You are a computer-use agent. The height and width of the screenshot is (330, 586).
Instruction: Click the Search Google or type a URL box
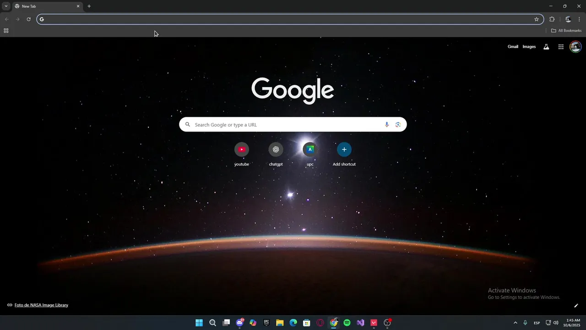click(293, 125)
